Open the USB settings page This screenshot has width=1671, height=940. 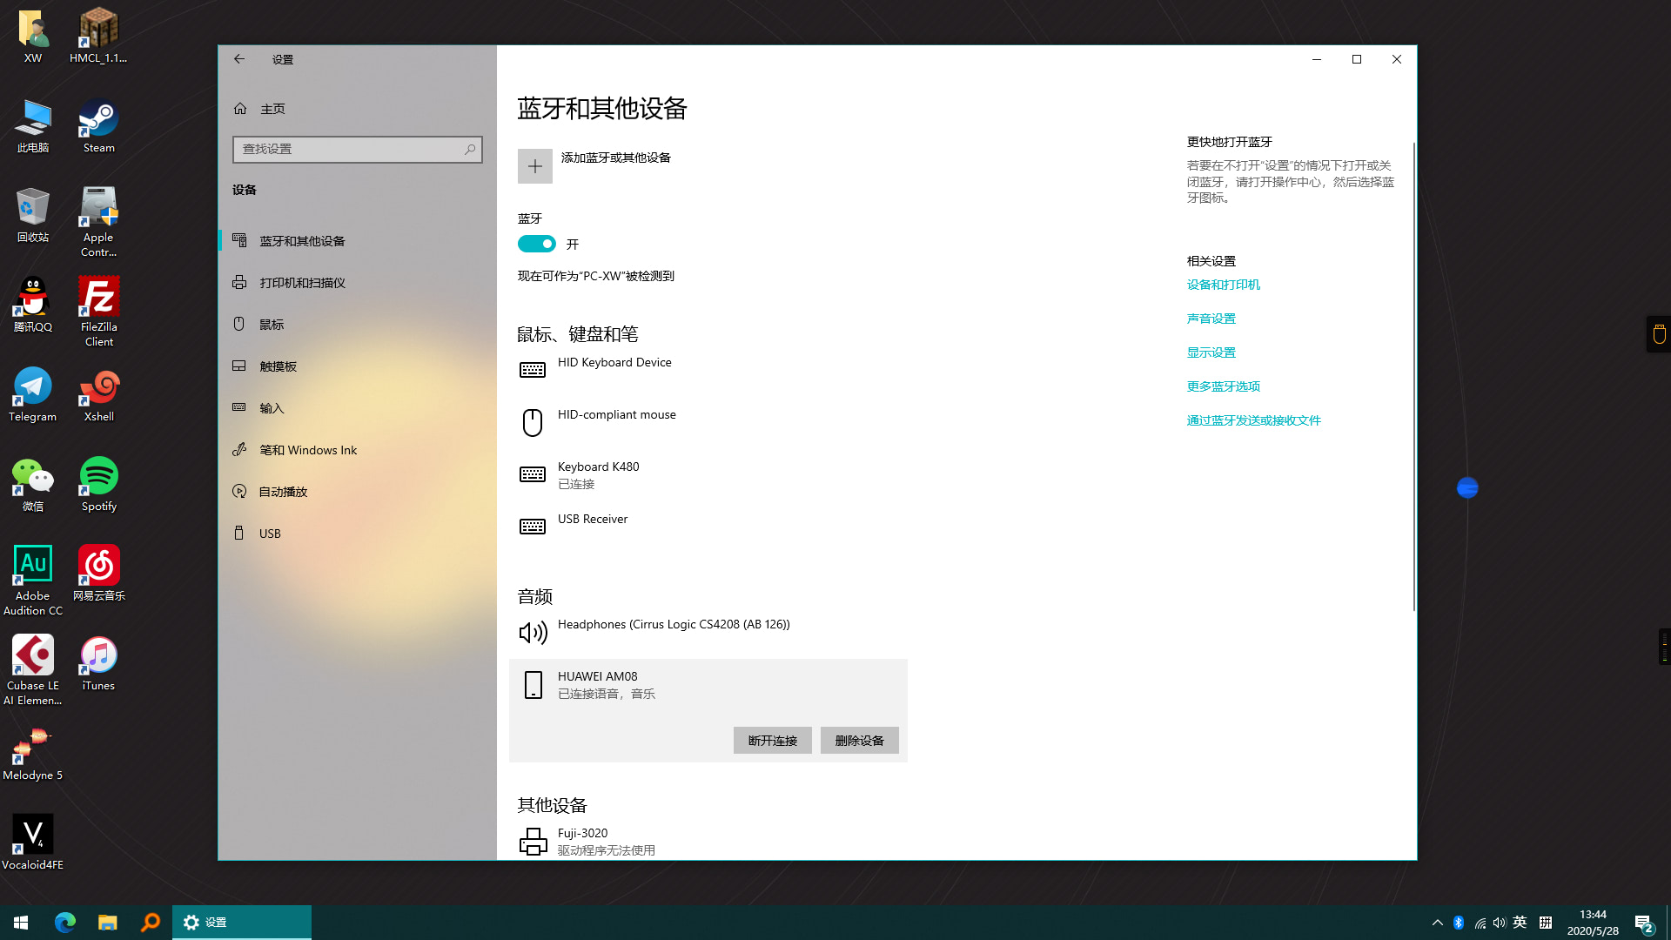point(270,533)
